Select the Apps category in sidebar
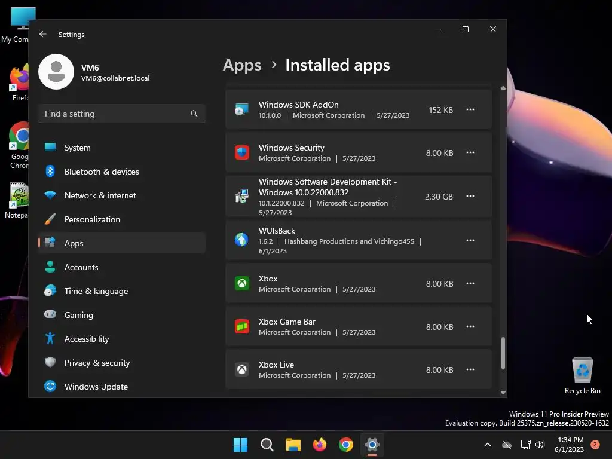Viewport: 612px width, 459px height. coord(122,243)
